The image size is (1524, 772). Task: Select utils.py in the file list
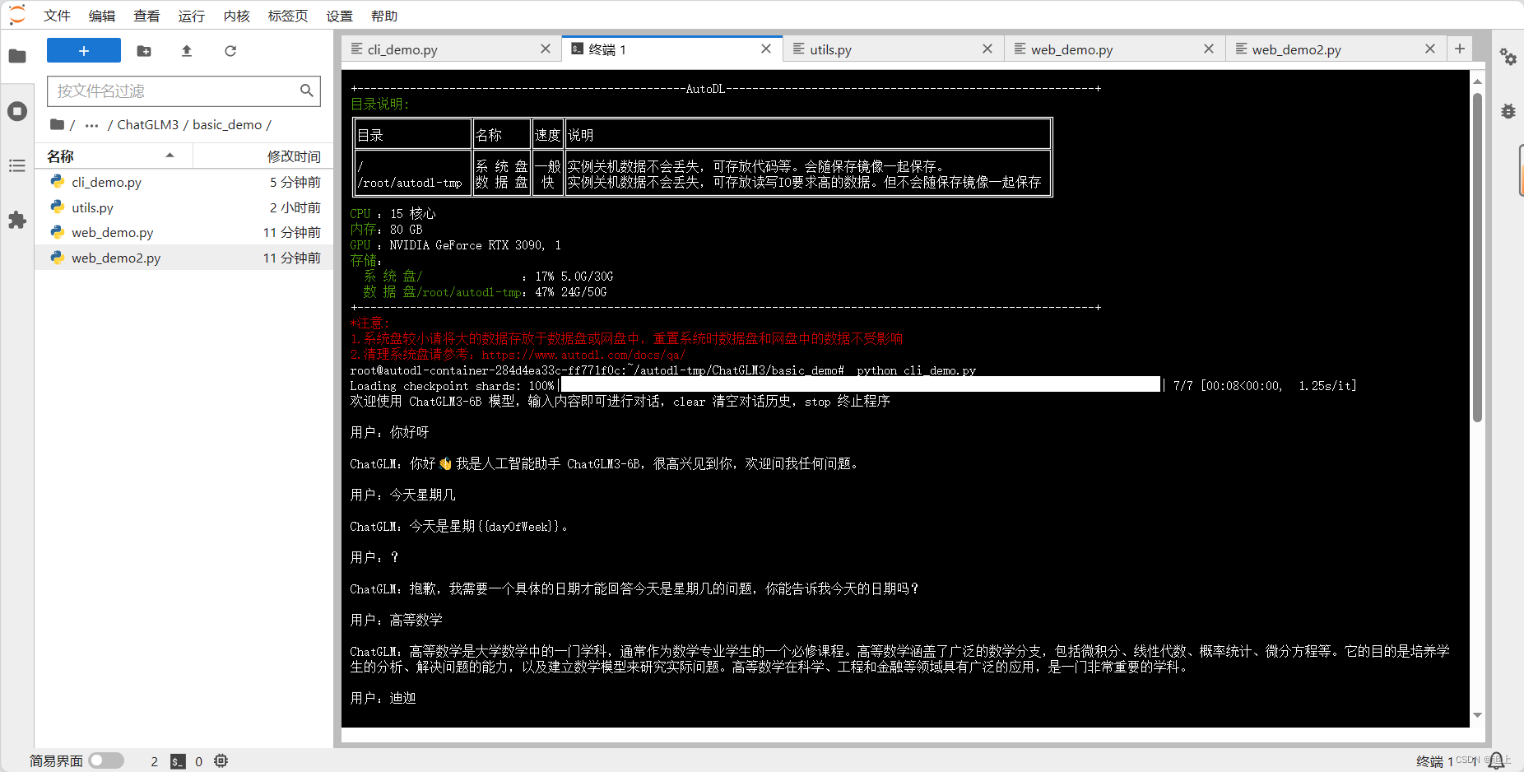184,207
